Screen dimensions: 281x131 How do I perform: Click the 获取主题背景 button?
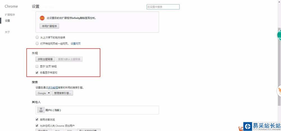tap(45, 59)
